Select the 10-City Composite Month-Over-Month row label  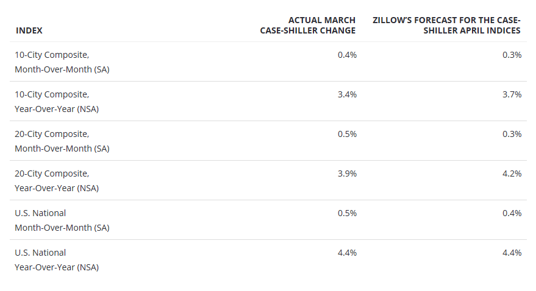(62, 62)
